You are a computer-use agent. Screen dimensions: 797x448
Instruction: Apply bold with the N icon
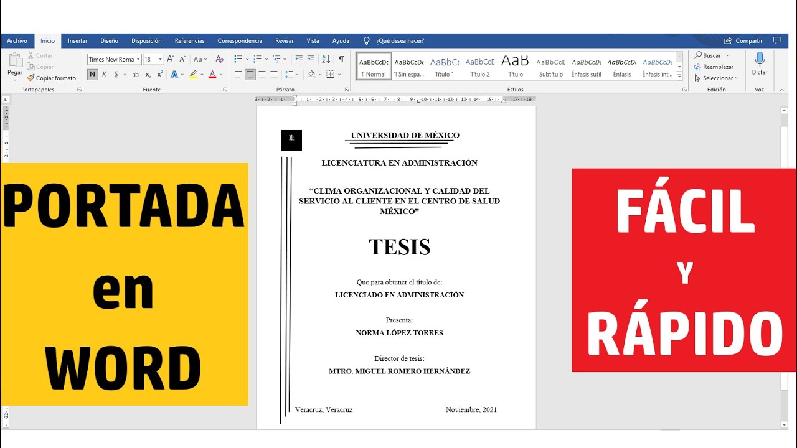click(92, 73)
